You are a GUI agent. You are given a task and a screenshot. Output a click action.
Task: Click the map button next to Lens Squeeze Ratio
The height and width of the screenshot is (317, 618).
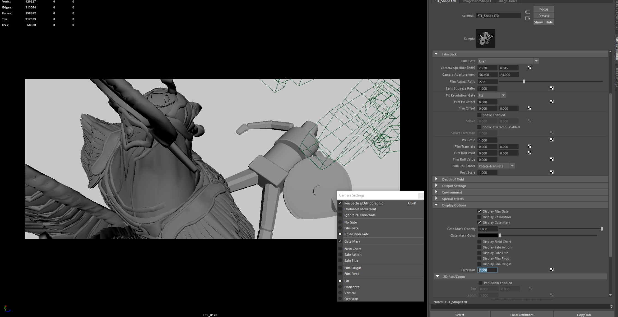tap(552, 88)
